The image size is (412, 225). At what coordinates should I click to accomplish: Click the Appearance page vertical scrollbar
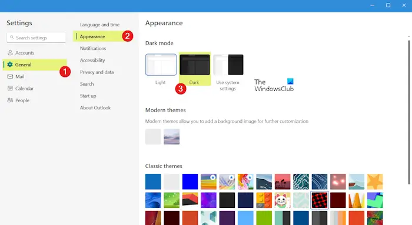tap(408, 112)
